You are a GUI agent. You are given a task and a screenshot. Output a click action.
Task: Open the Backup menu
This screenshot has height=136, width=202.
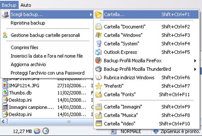click(x=9, y=5)
